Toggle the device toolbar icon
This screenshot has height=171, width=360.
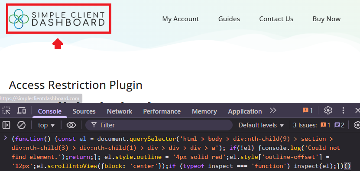(x=22, y=111)
